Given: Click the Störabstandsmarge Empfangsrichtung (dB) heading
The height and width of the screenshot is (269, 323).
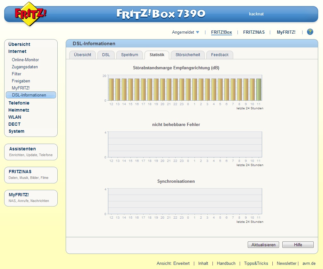Looking at the screenshot, I should 176,68.
